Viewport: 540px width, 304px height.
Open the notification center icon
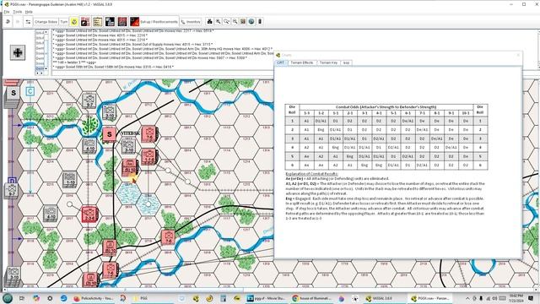[x=531, y=298]
